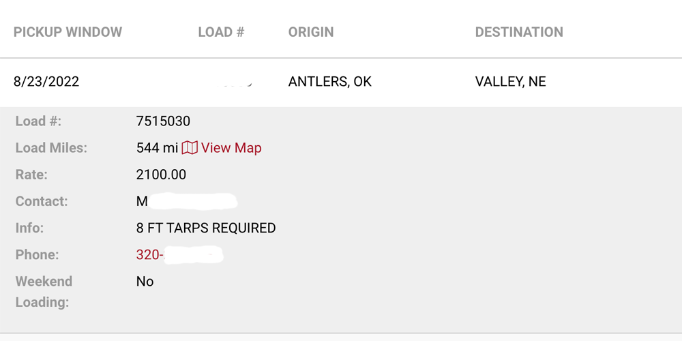Click the Rate: field label

(x=31, y=175)
